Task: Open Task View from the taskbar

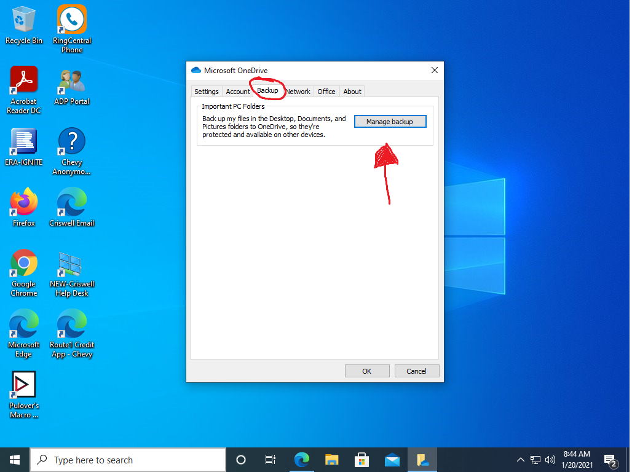Action: point(271,460)
